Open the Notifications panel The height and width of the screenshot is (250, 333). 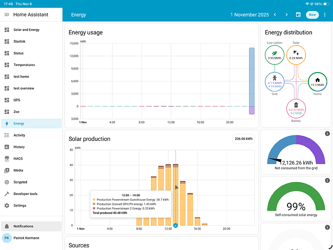click(x=23, y=226)
